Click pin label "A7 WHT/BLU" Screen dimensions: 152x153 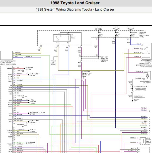pos(18,80)
